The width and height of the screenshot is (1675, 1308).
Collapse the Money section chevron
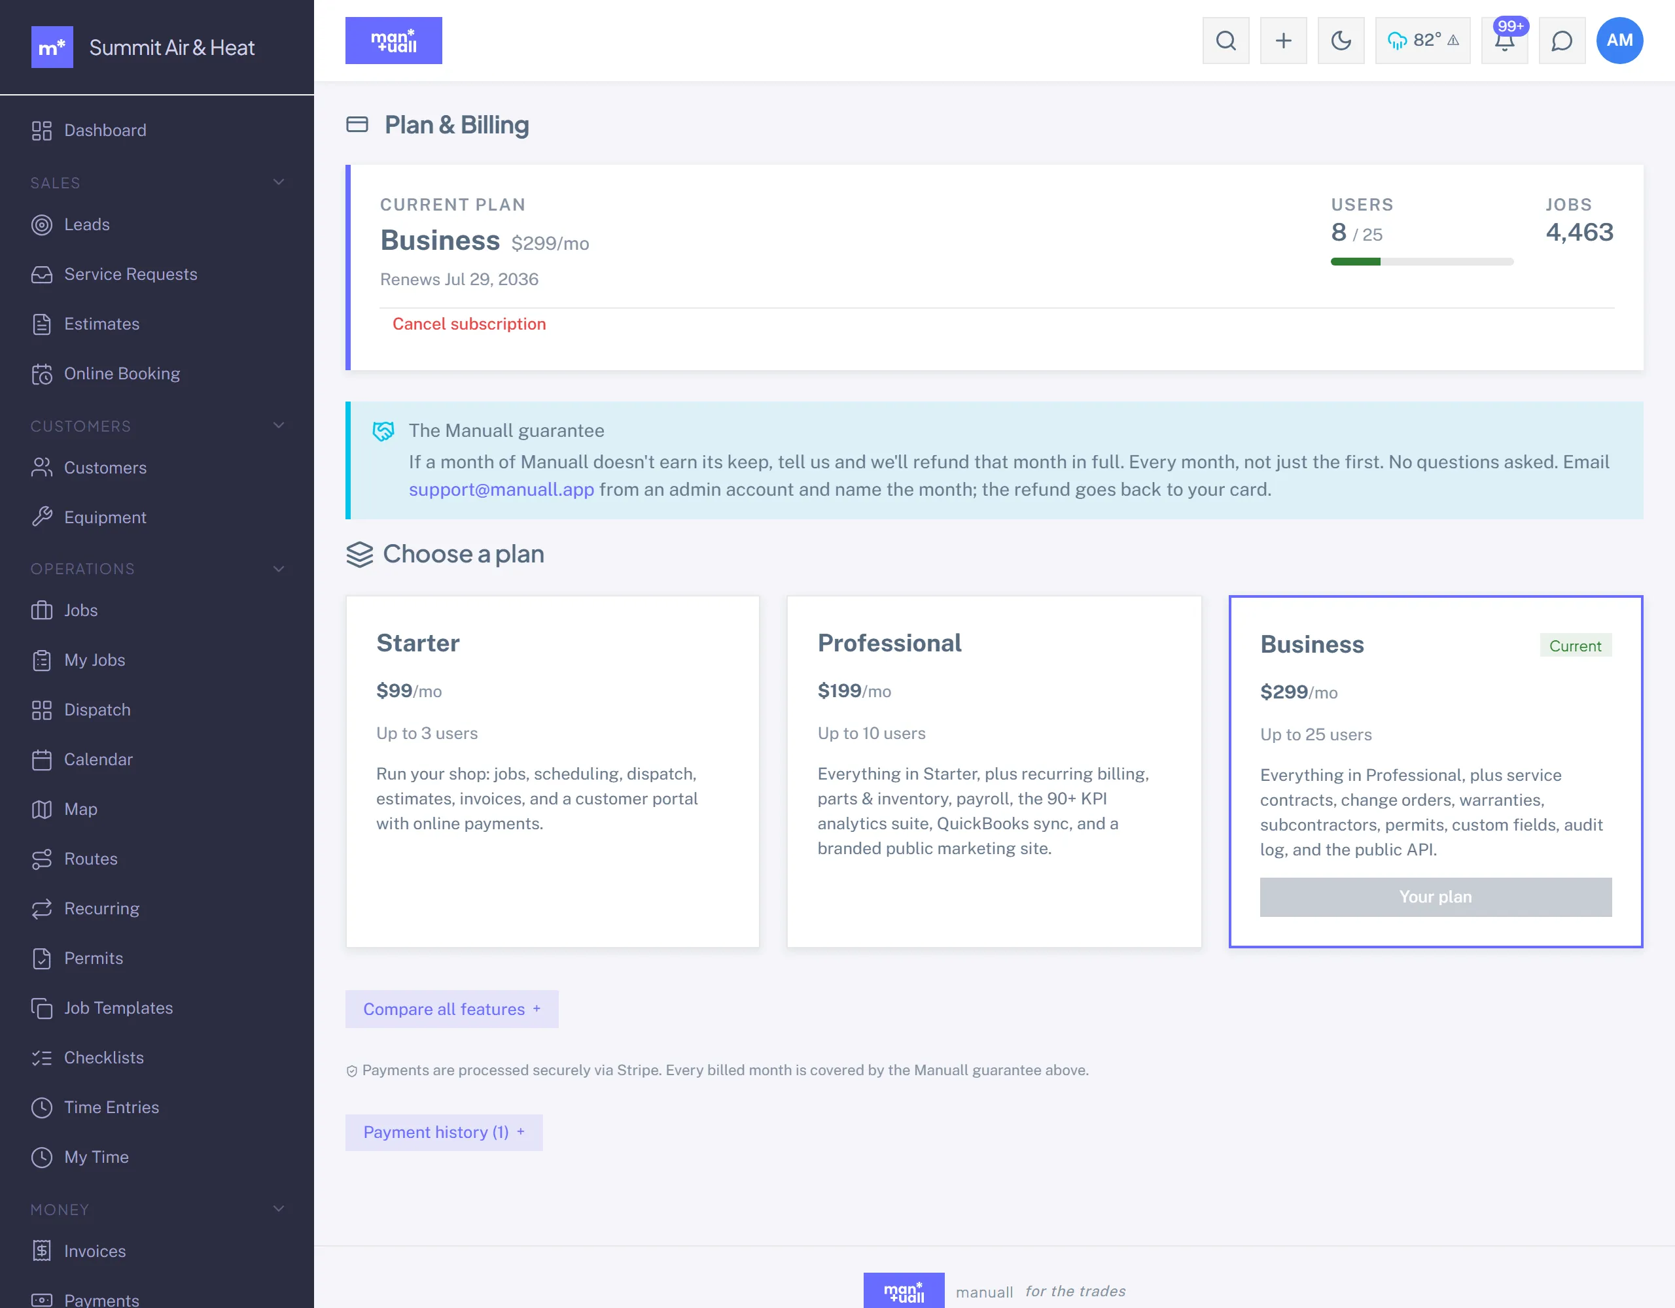(x=278, y=1209)
